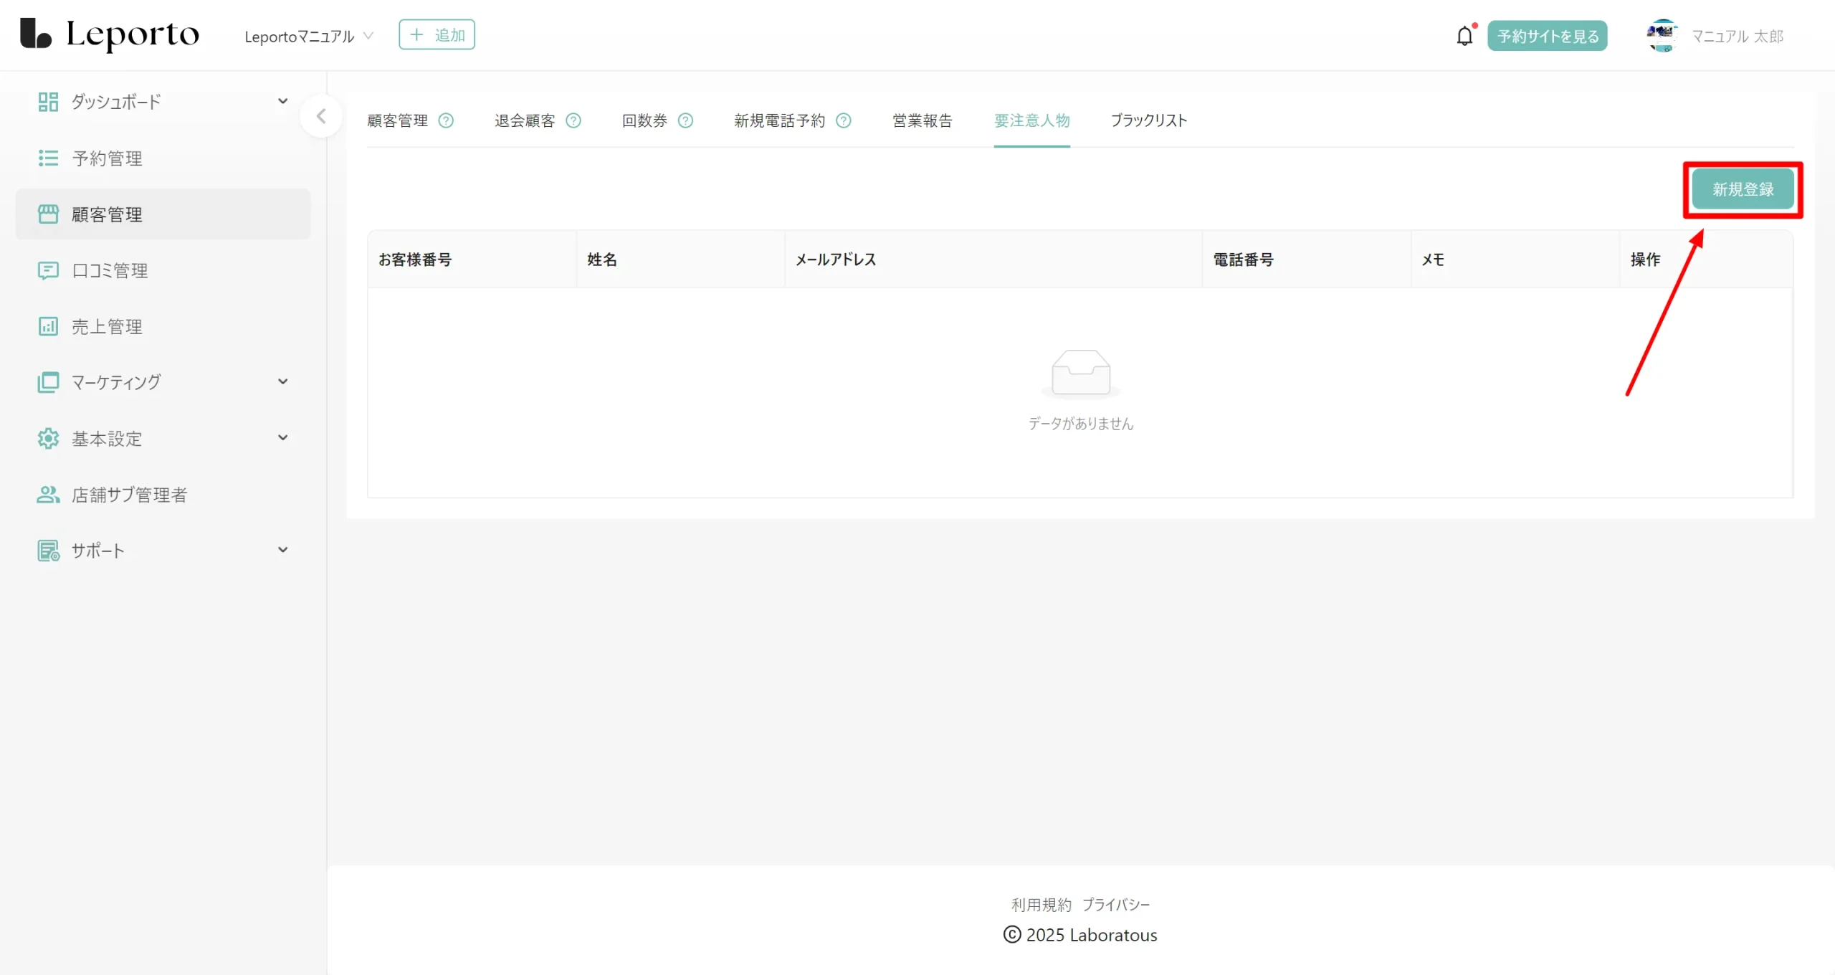Click the データがありません empty message
This screenshot has height=975, width=1835.
(x=1081, y=424)
